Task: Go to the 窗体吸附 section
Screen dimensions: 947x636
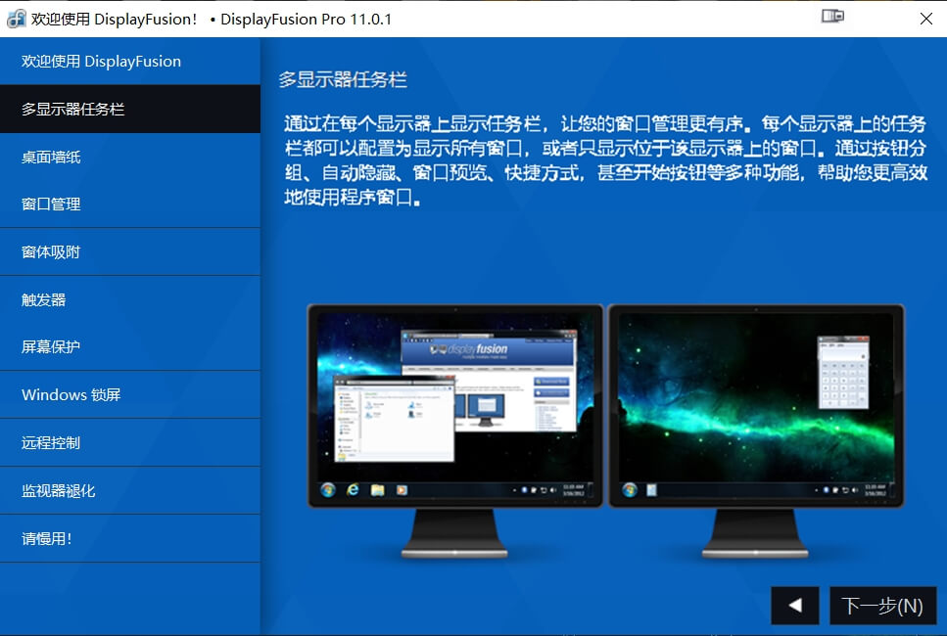Action: point(130,251)
